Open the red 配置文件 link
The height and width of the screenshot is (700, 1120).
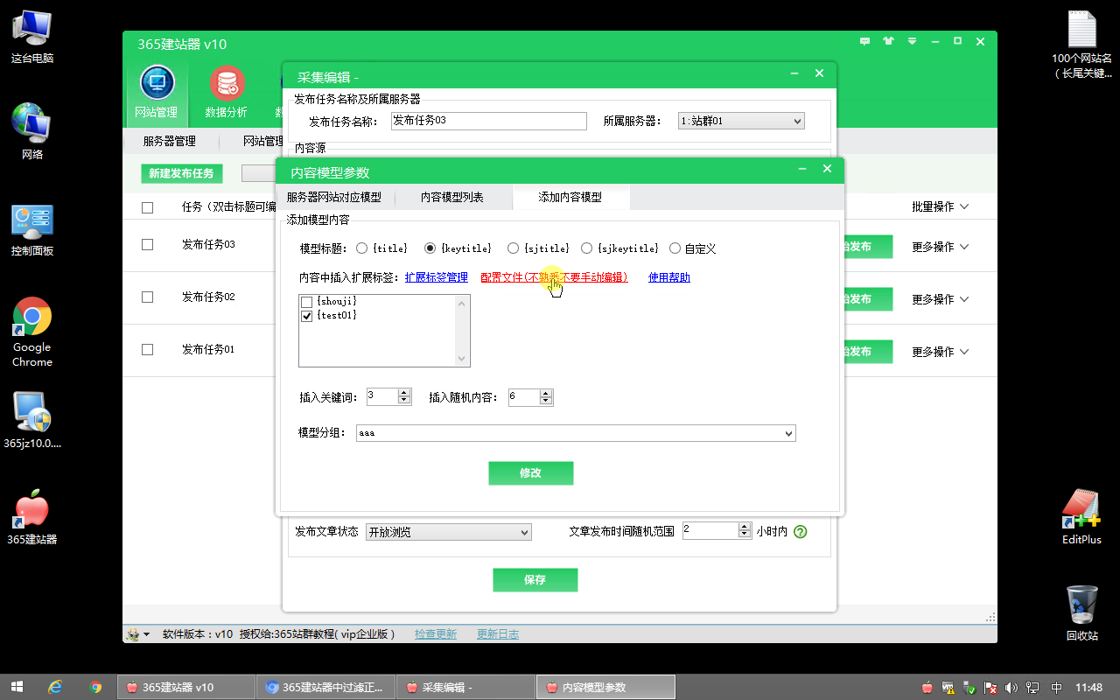(x=554, y=277)
